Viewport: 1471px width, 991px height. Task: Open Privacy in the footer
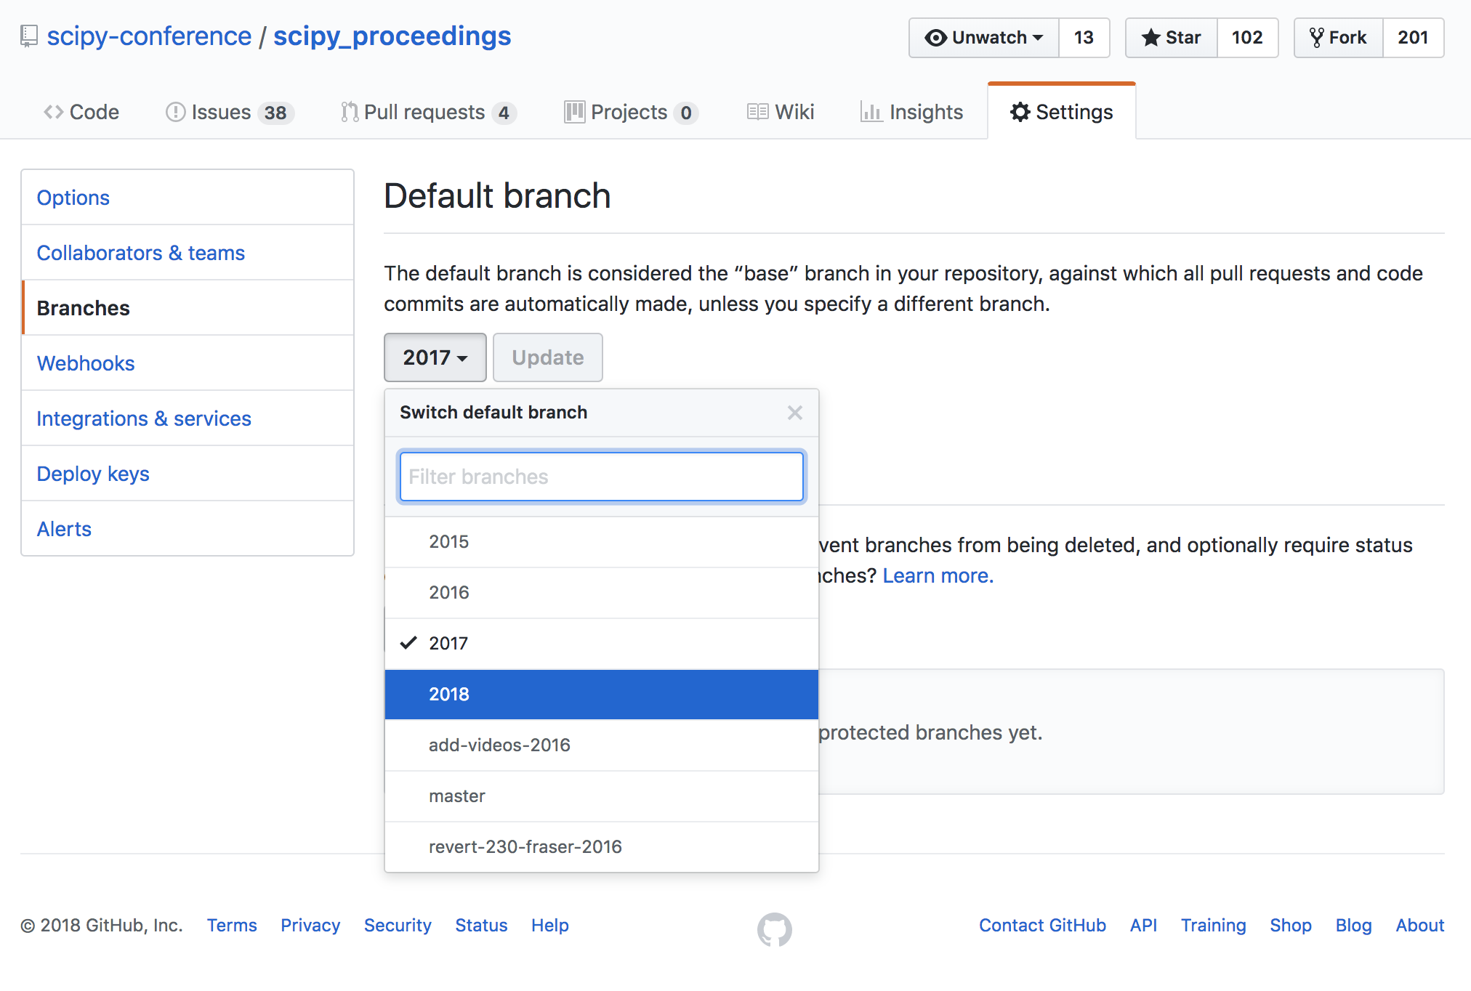[310, 925]
